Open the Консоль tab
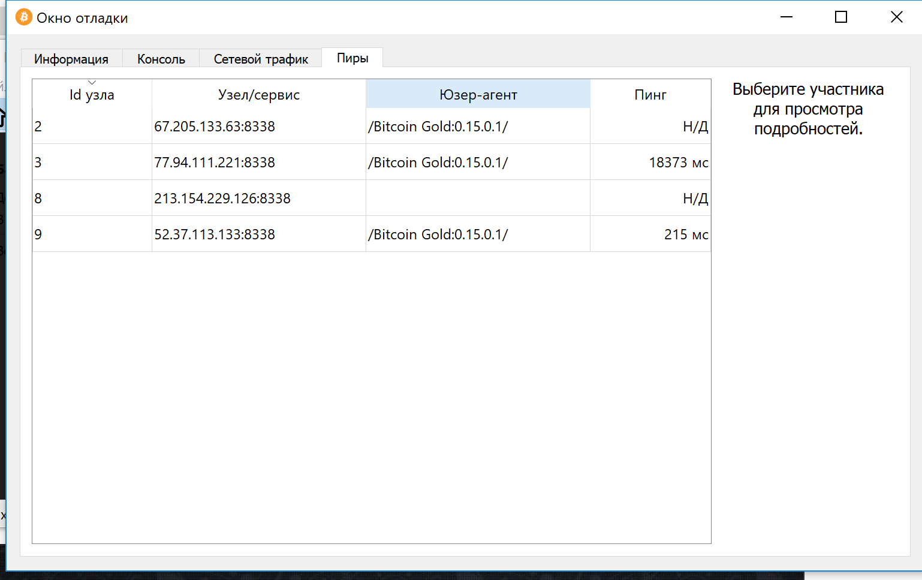 [x=161, y=59]
